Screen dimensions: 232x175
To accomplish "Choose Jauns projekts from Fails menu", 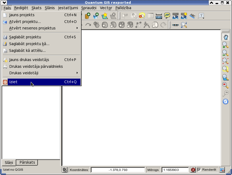I will pyautogui.click(x=42, y=15).
